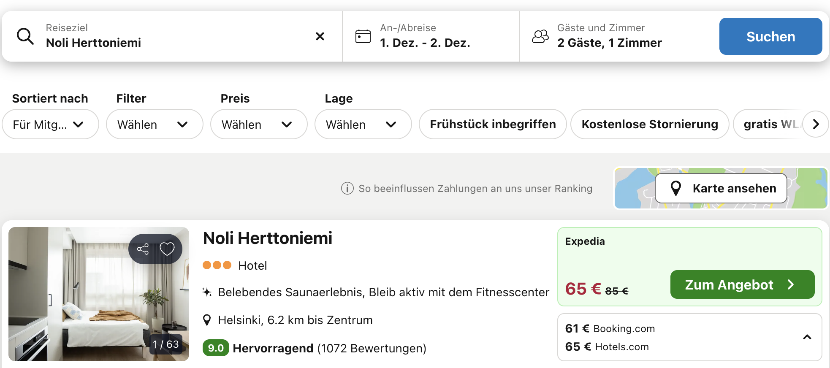Clear the Noli Herttoniemi destination field
The height and width of the screenshot is (368, 830).
click(320, 36)
